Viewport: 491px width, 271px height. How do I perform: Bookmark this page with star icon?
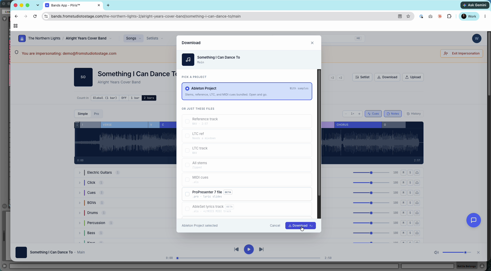pyautogui.click(x=408, y=16)
